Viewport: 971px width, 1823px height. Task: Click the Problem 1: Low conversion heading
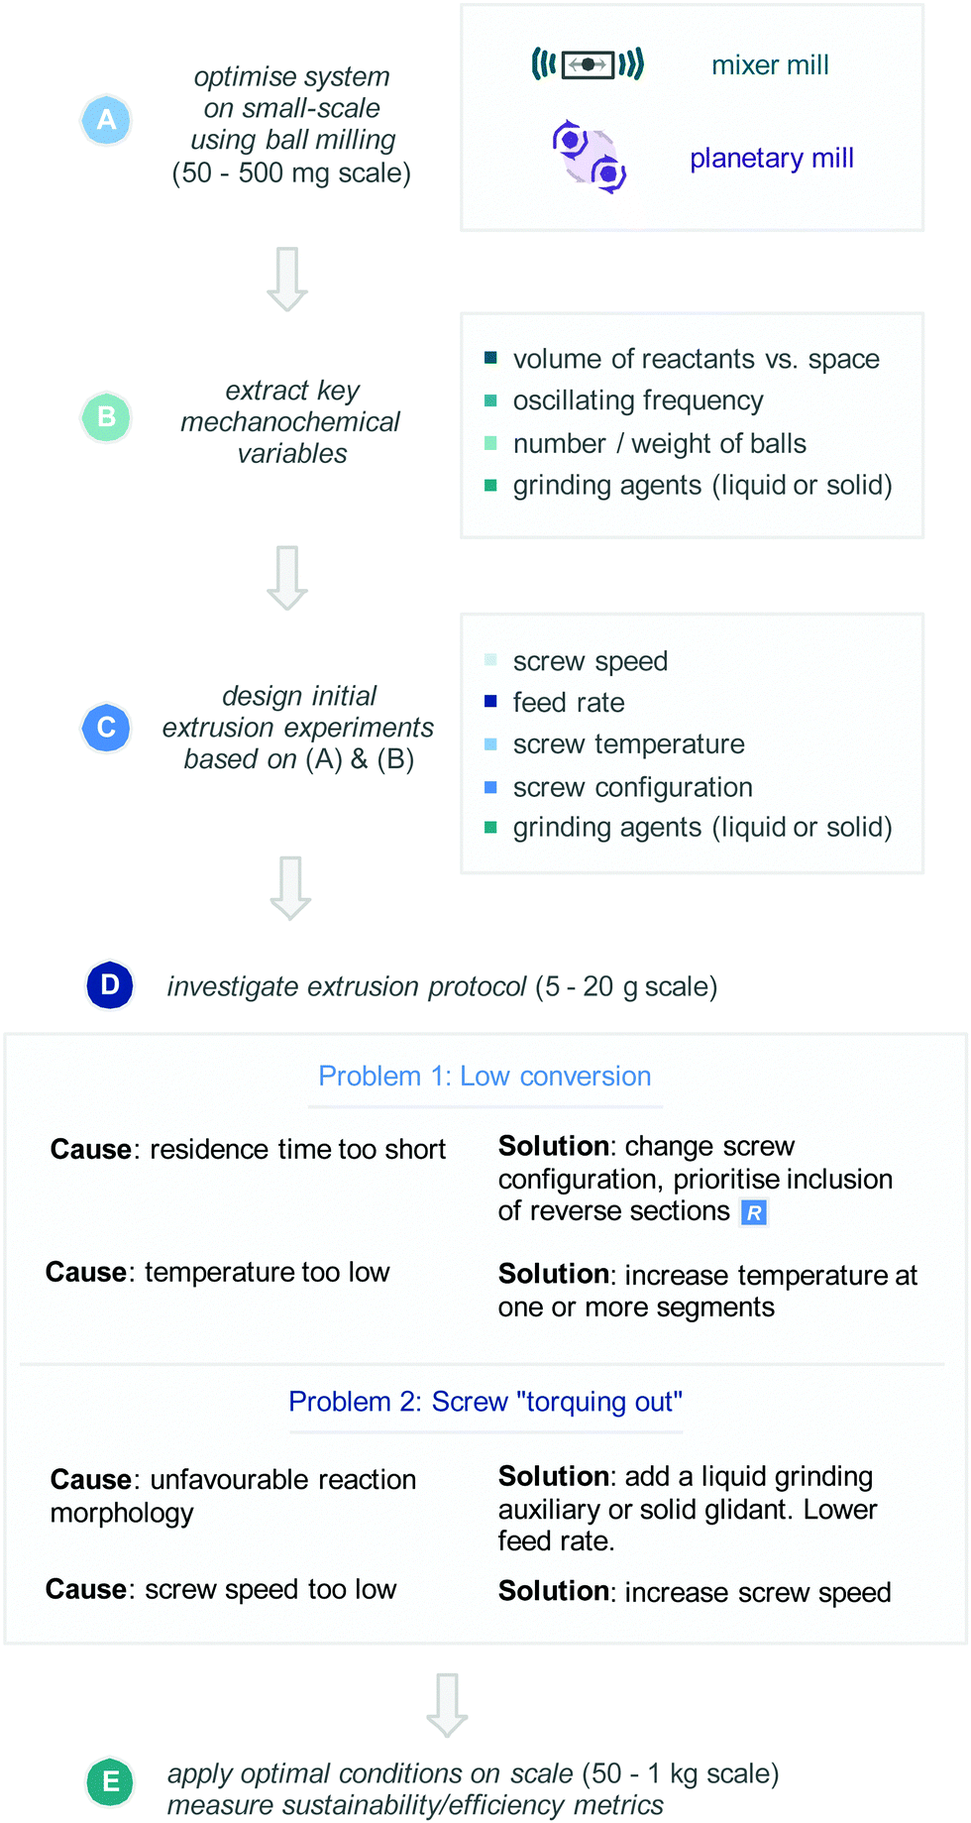click(485, 1077)
